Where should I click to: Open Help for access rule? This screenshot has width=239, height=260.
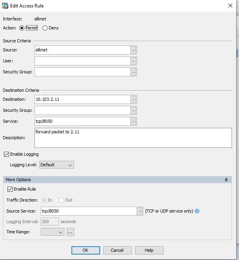coord(149,250)
